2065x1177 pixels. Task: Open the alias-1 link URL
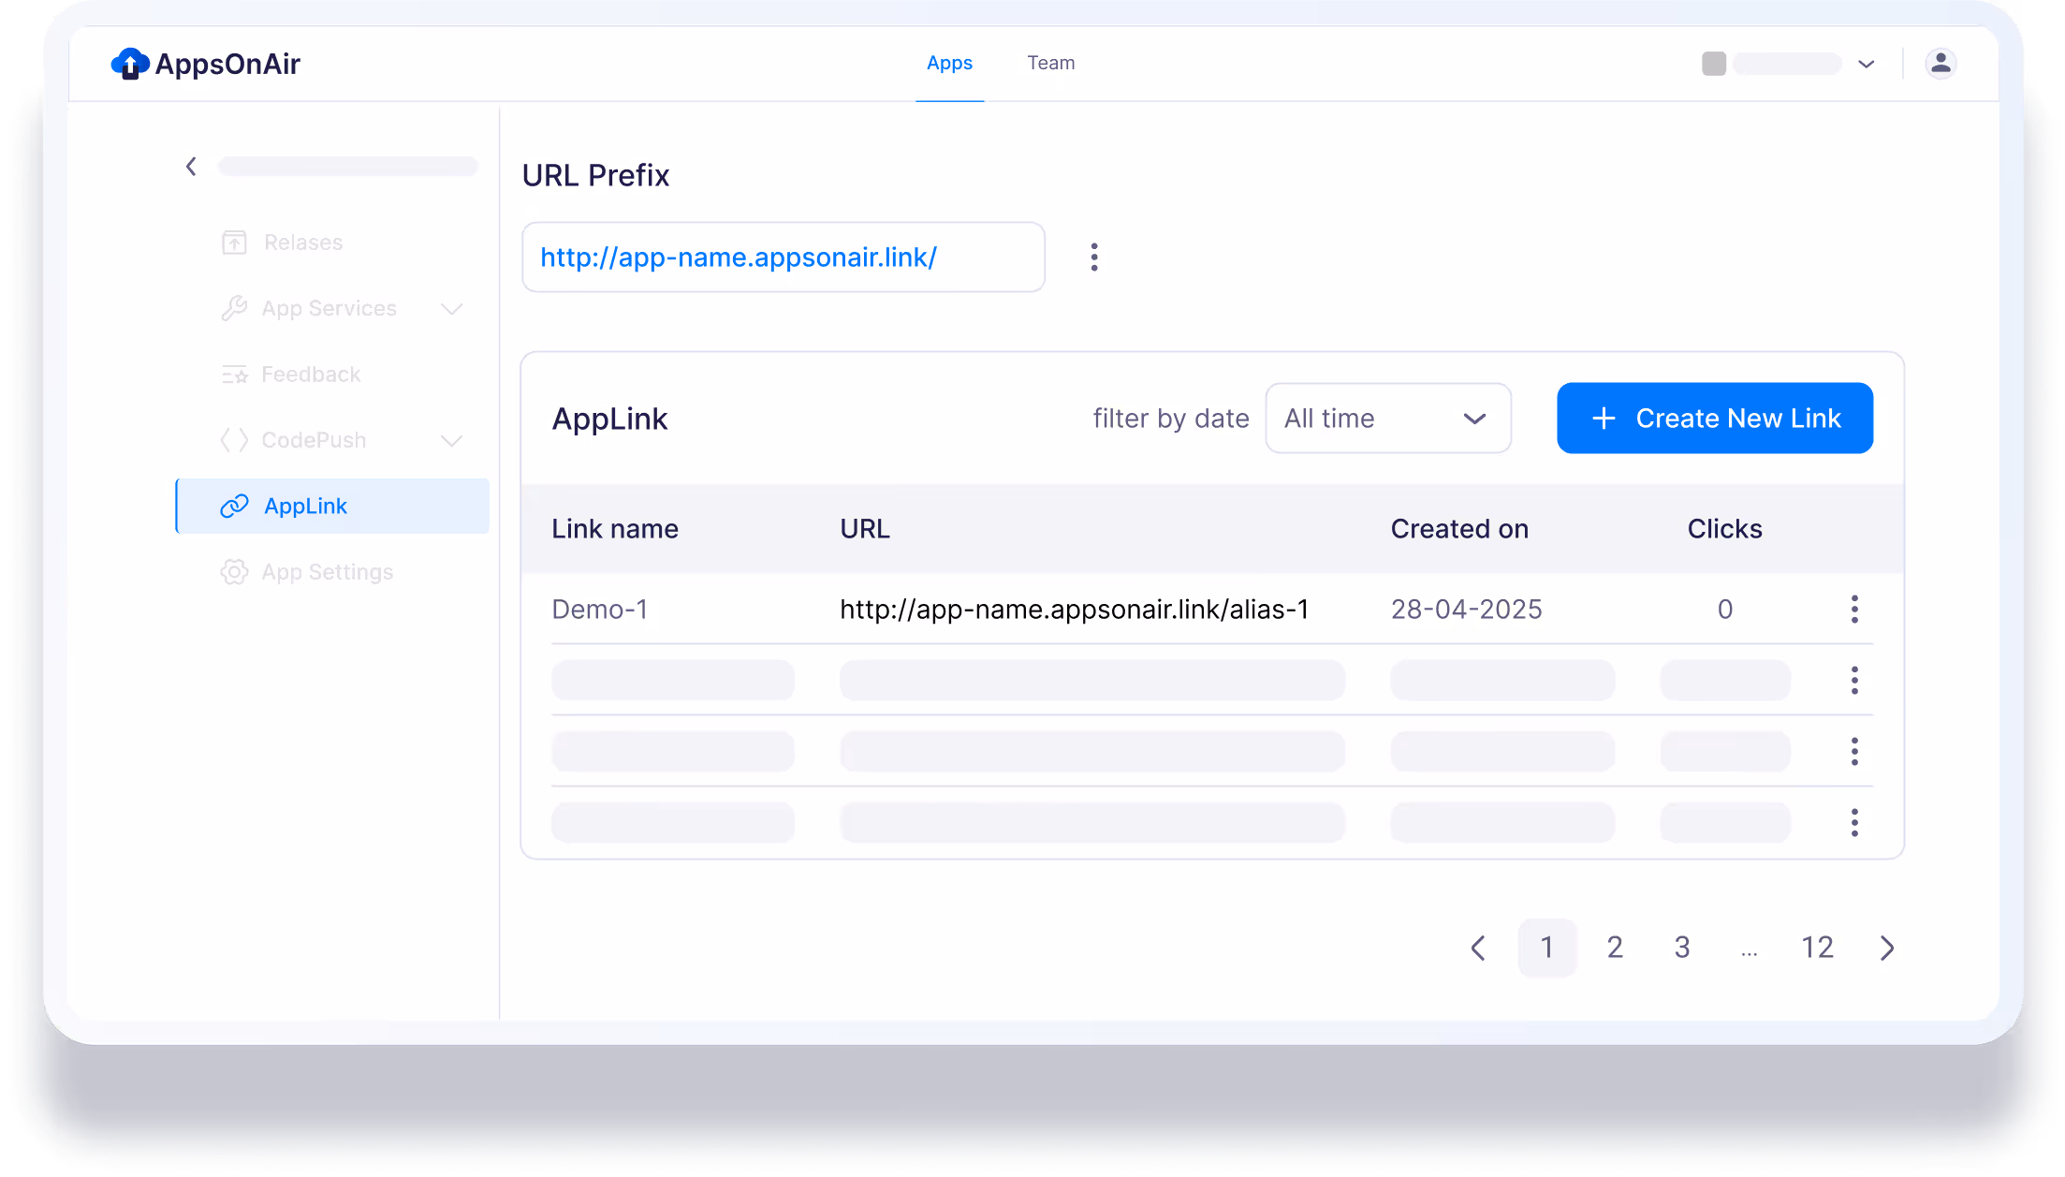1074,610
